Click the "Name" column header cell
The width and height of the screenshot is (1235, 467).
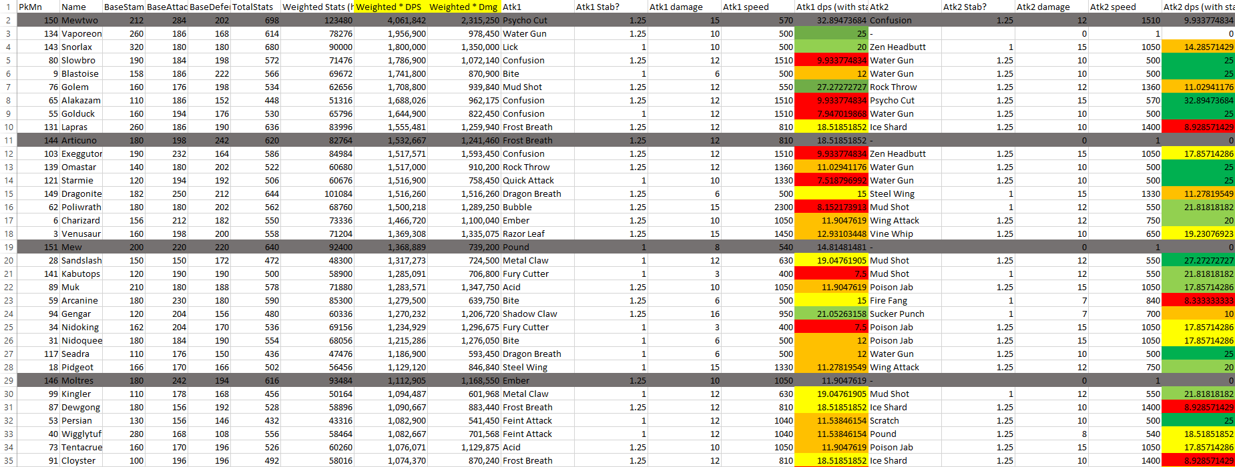[x=81, y=7]
